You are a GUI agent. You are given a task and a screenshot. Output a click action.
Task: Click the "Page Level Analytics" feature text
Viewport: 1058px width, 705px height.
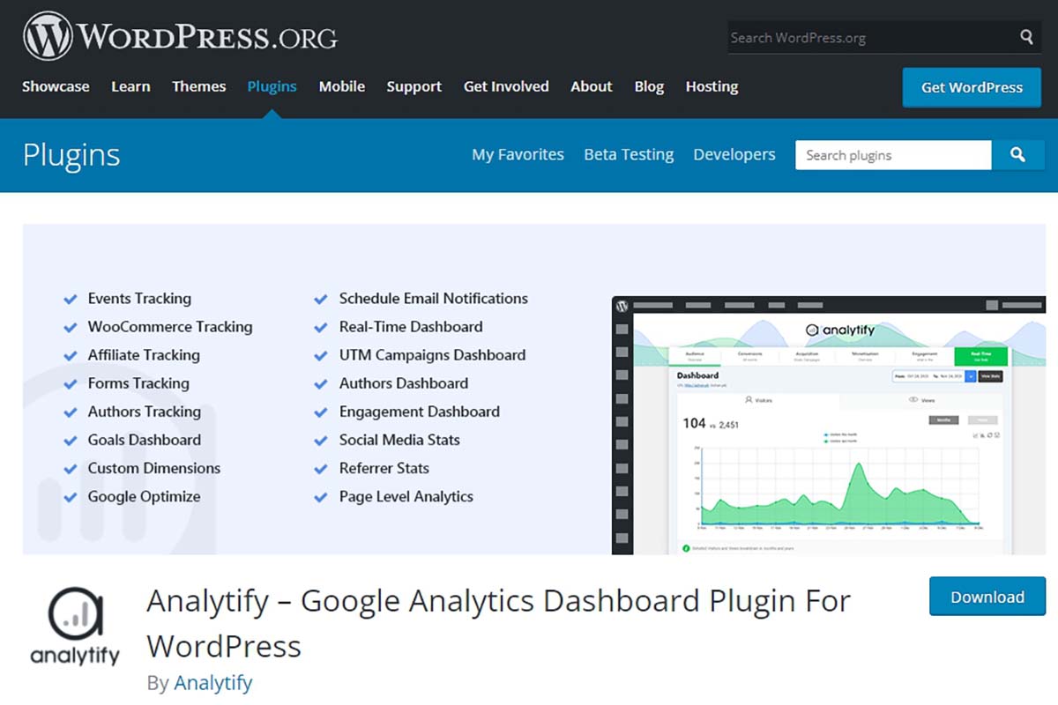click(406, 496)
